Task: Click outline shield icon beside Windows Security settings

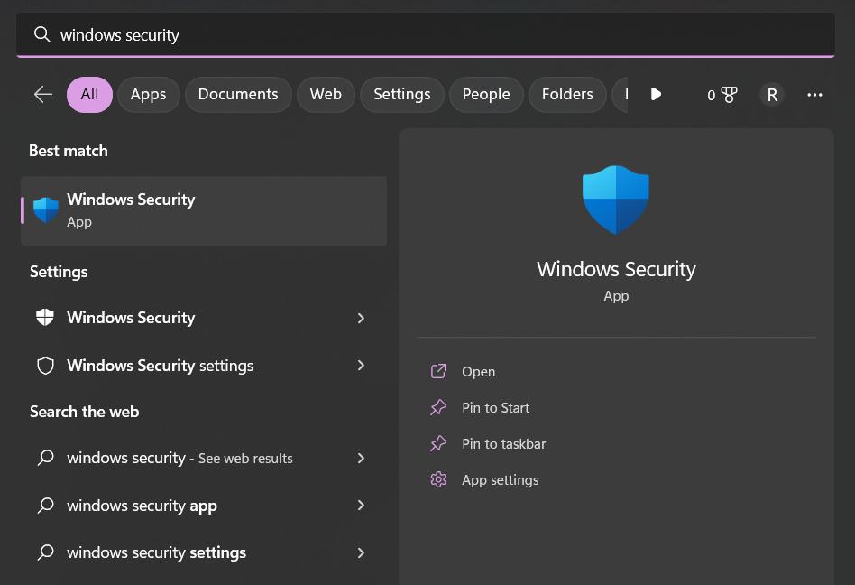Action: pos(45,366)
